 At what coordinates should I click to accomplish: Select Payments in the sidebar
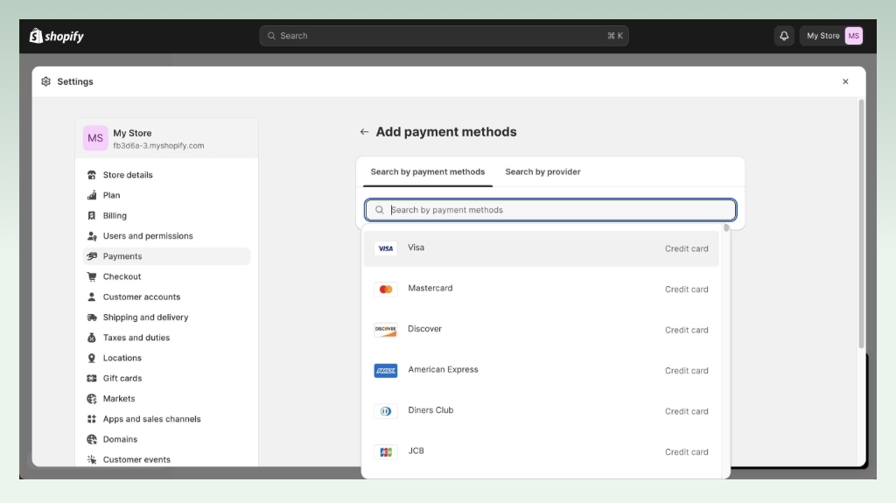[166, 256]
